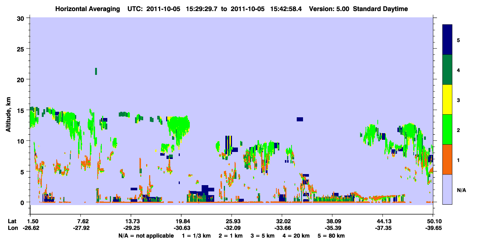Click 'Version: 5.00' in the title
Viewport: 481px width, 246px height.
[329, 9]
